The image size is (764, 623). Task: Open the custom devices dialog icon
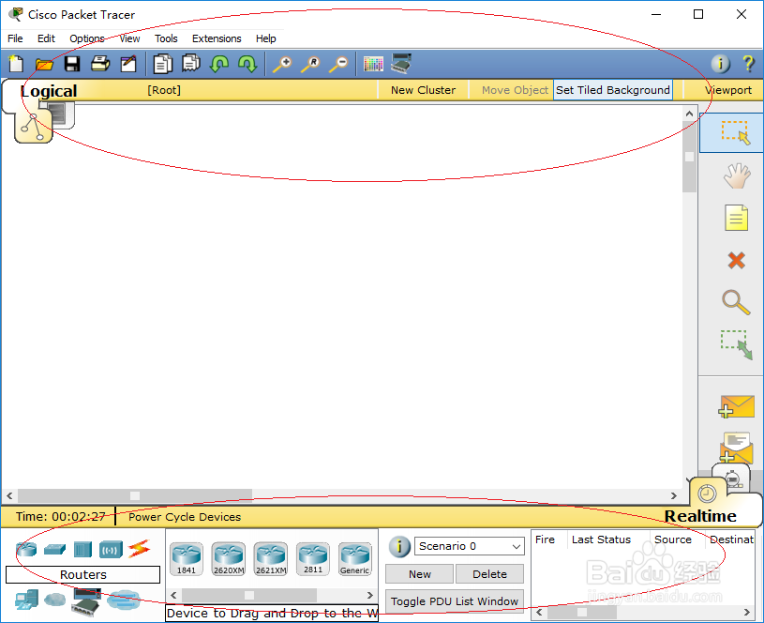point(401,64)
